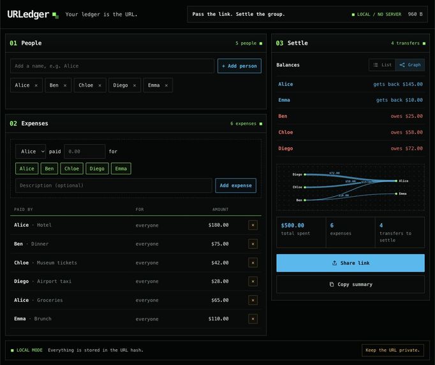Remove Chloe chip using its x icon
This screenshot has height=365, width=435.
click(100, 85)
